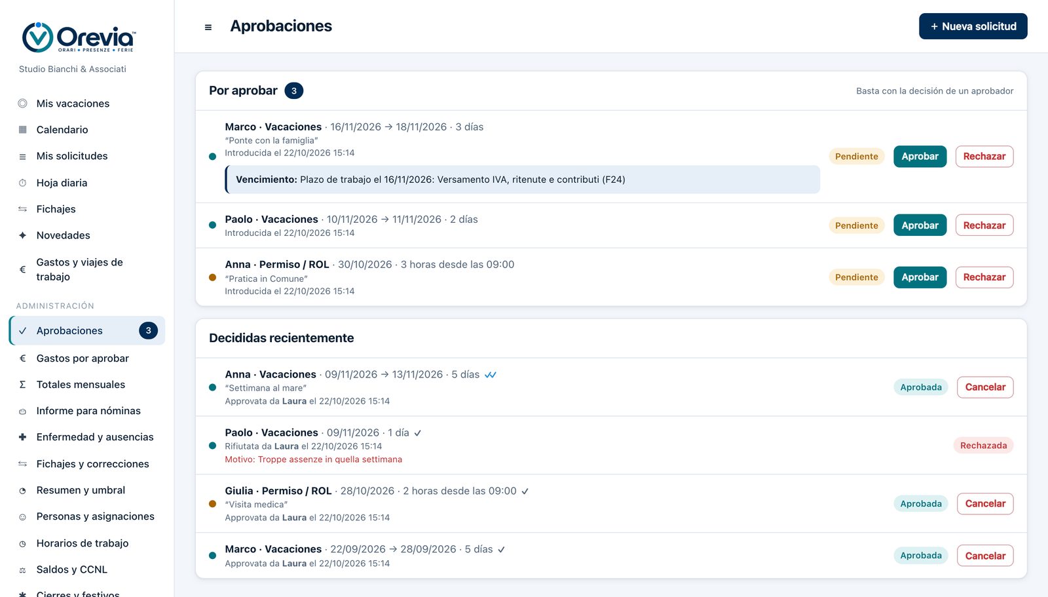Click the Orevia logo

(x=79, y=37)
